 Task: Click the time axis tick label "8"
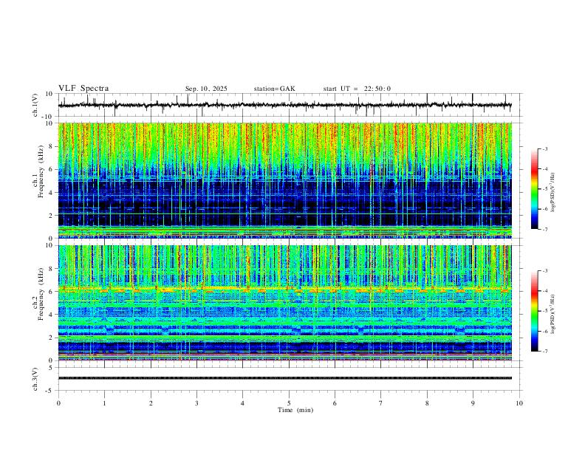(427, 403)
